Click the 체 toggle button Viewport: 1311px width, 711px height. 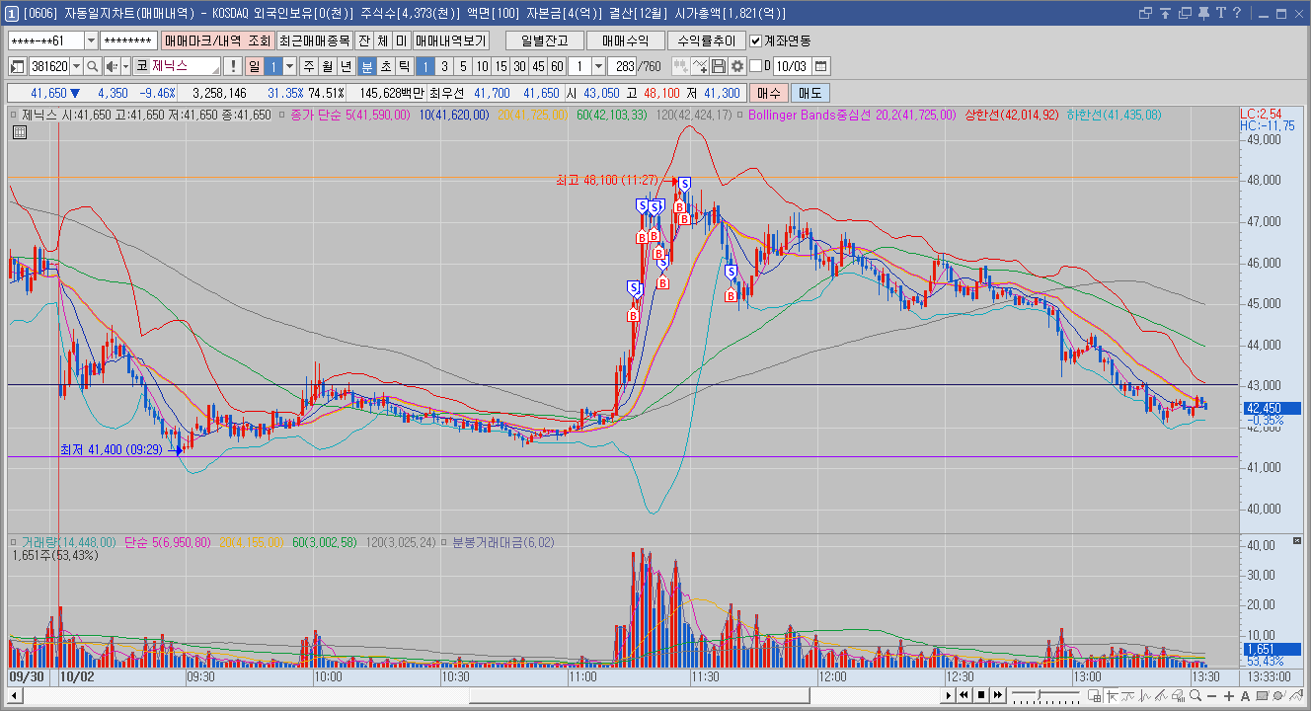(382, 40)
